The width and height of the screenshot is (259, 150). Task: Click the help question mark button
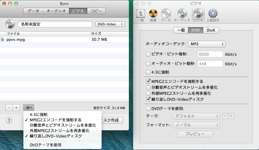pos(9,120)
